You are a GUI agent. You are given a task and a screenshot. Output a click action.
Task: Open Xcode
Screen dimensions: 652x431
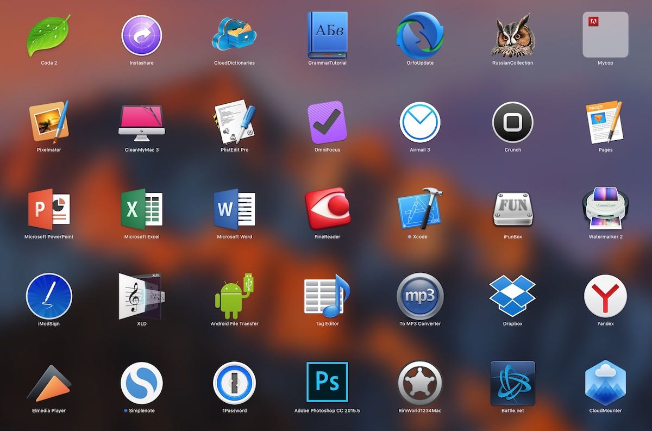(419, 209)
